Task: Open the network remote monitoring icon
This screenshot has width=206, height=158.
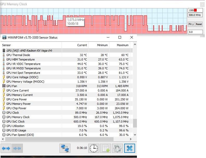Action: coord(65,148)
